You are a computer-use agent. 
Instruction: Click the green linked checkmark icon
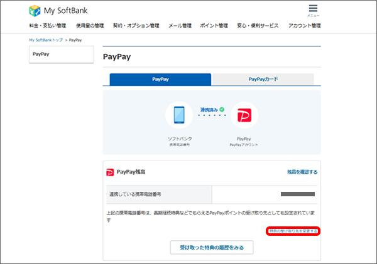[x=222, y=110]
